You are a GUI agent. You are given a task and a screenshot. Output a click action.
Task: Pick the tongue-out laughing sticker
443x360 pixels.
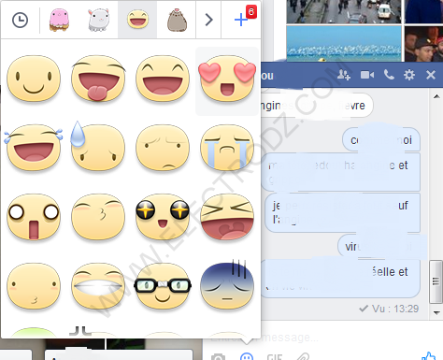click(98, 79)
